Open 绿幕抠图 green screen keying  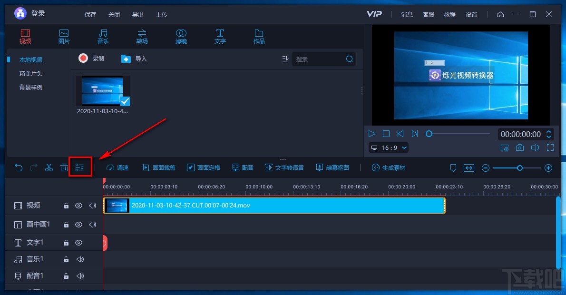(332, 167)
